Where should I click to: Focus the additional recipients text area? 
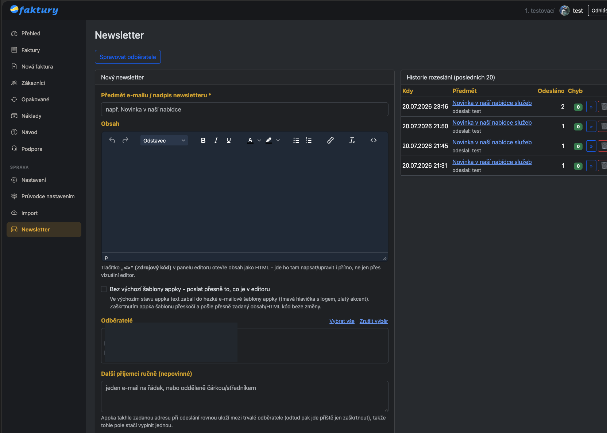pos(244,397)
